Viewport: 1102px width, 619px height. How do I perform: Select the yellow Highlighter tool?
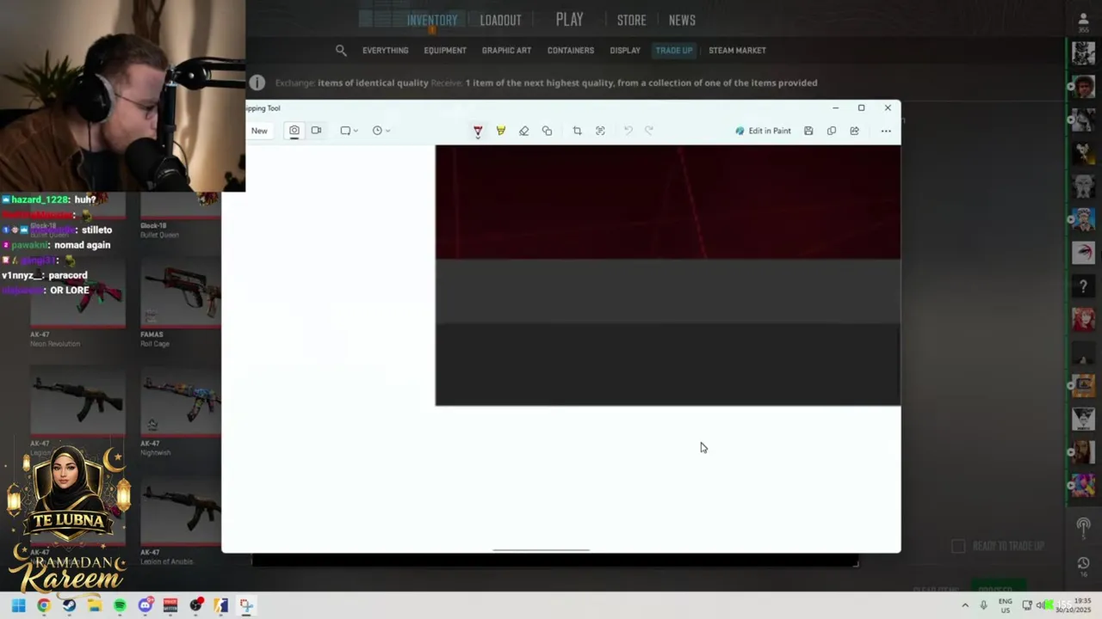tap(500, 131)
